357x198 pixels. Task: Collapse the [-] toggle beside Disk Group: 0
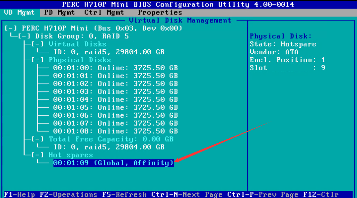point(24,36)
